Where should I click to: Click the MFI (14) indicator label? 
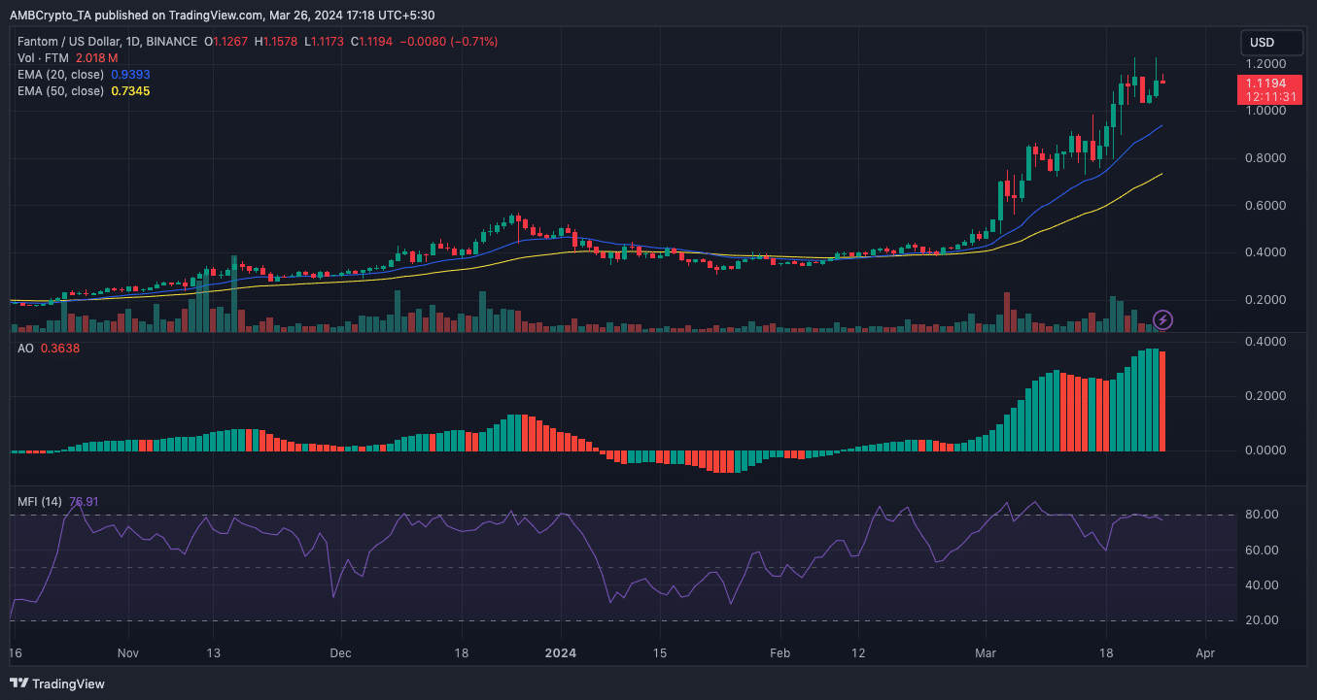(x=40, y=502)
